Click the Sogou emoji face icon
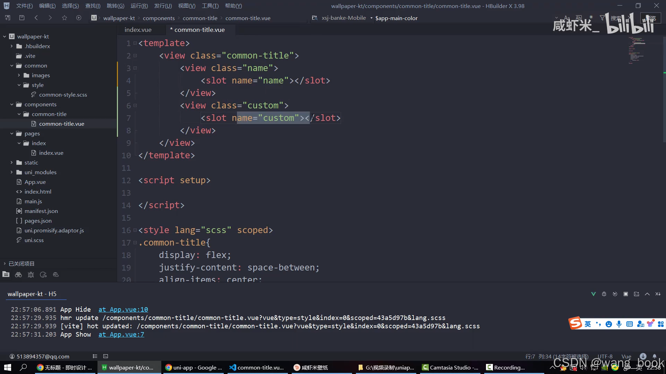The width and height of the screenshot is (666, 374). click(609, 324)
